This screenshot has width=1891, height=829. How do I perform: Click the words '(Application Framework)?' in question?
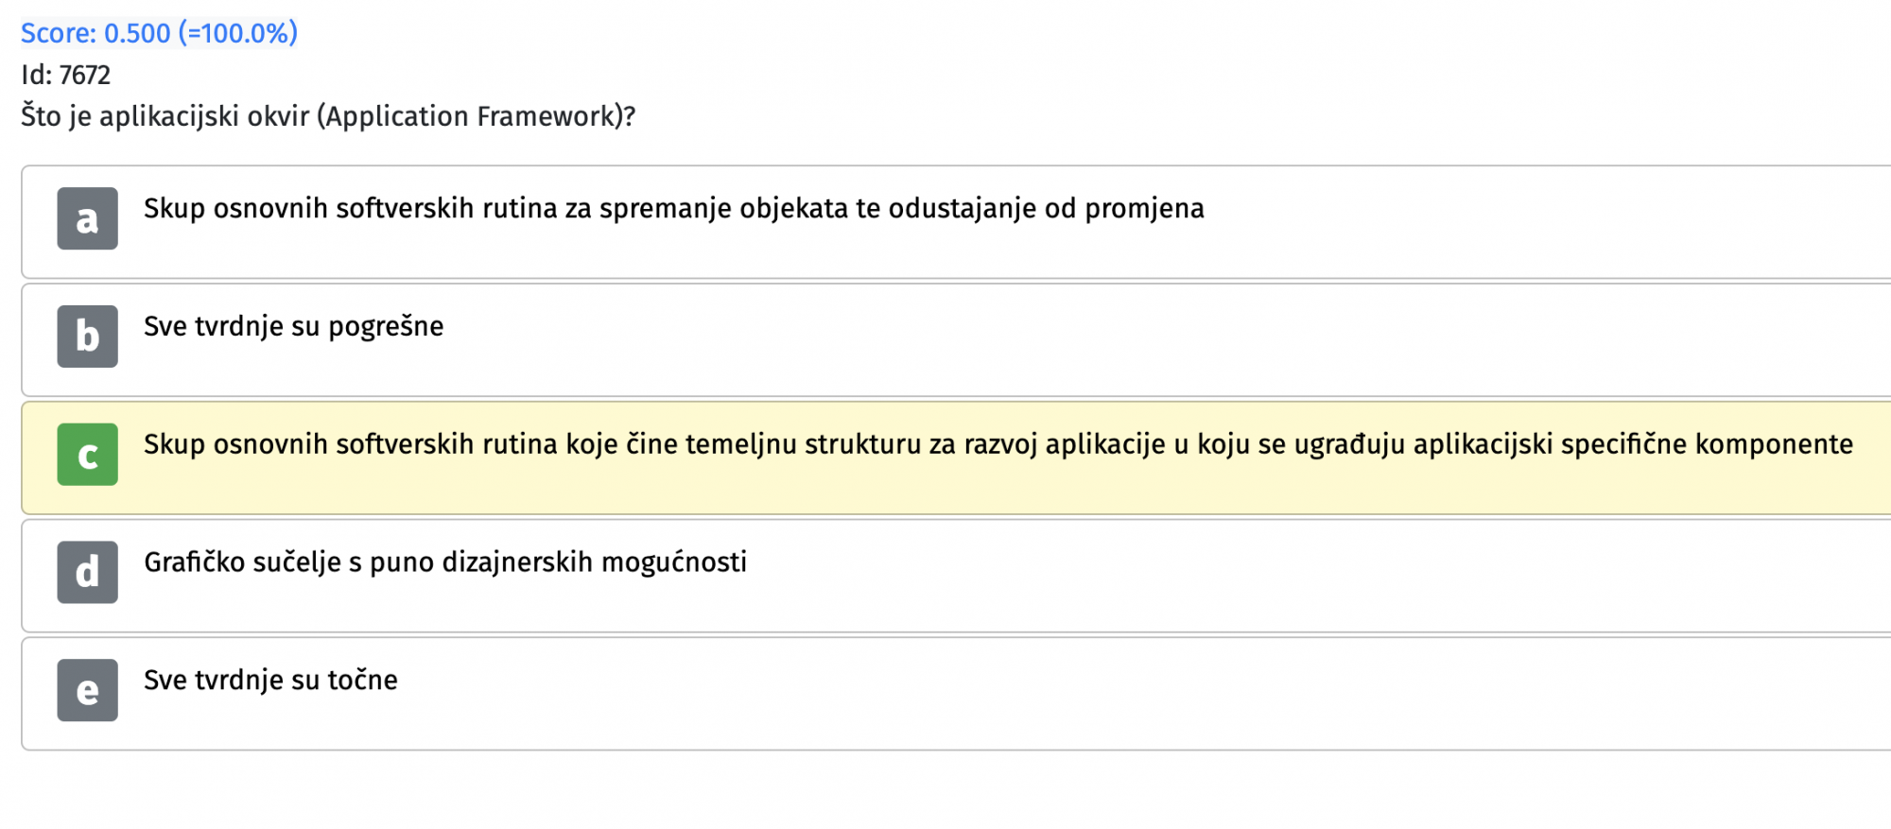[x=477, y=116]
